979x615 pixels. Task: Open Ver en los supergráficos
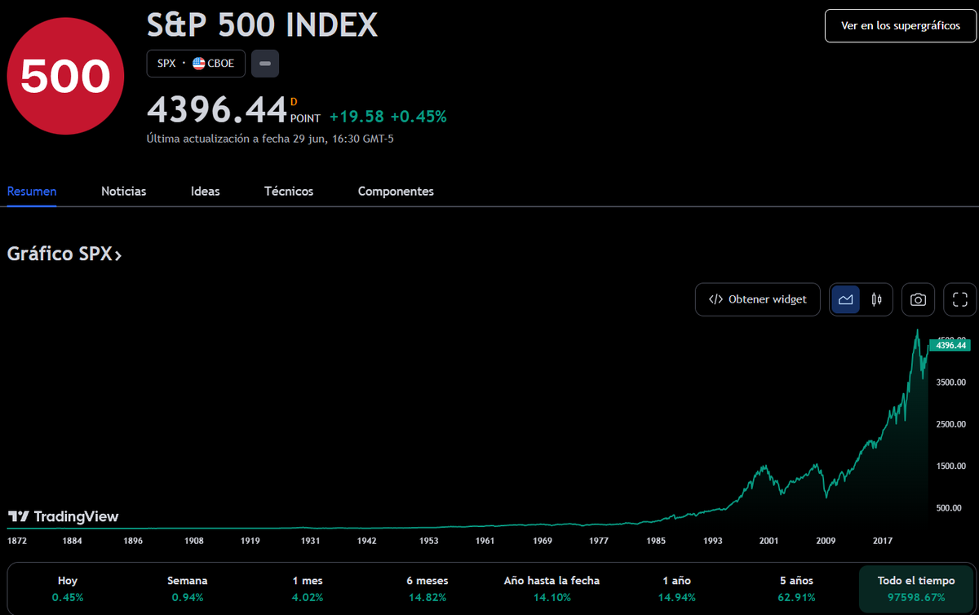point(900,26)
